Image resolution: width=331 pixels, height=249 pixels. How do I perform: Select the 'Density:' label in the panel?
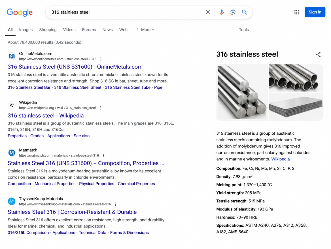coord(224,177)
